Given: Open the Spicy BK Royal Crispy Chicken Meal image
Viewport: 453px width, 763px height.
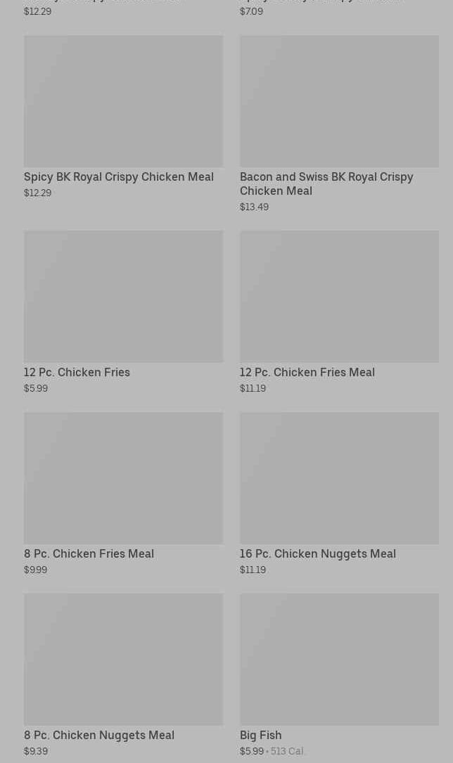Looking at the screenshot, I should [x=123, y=101].
